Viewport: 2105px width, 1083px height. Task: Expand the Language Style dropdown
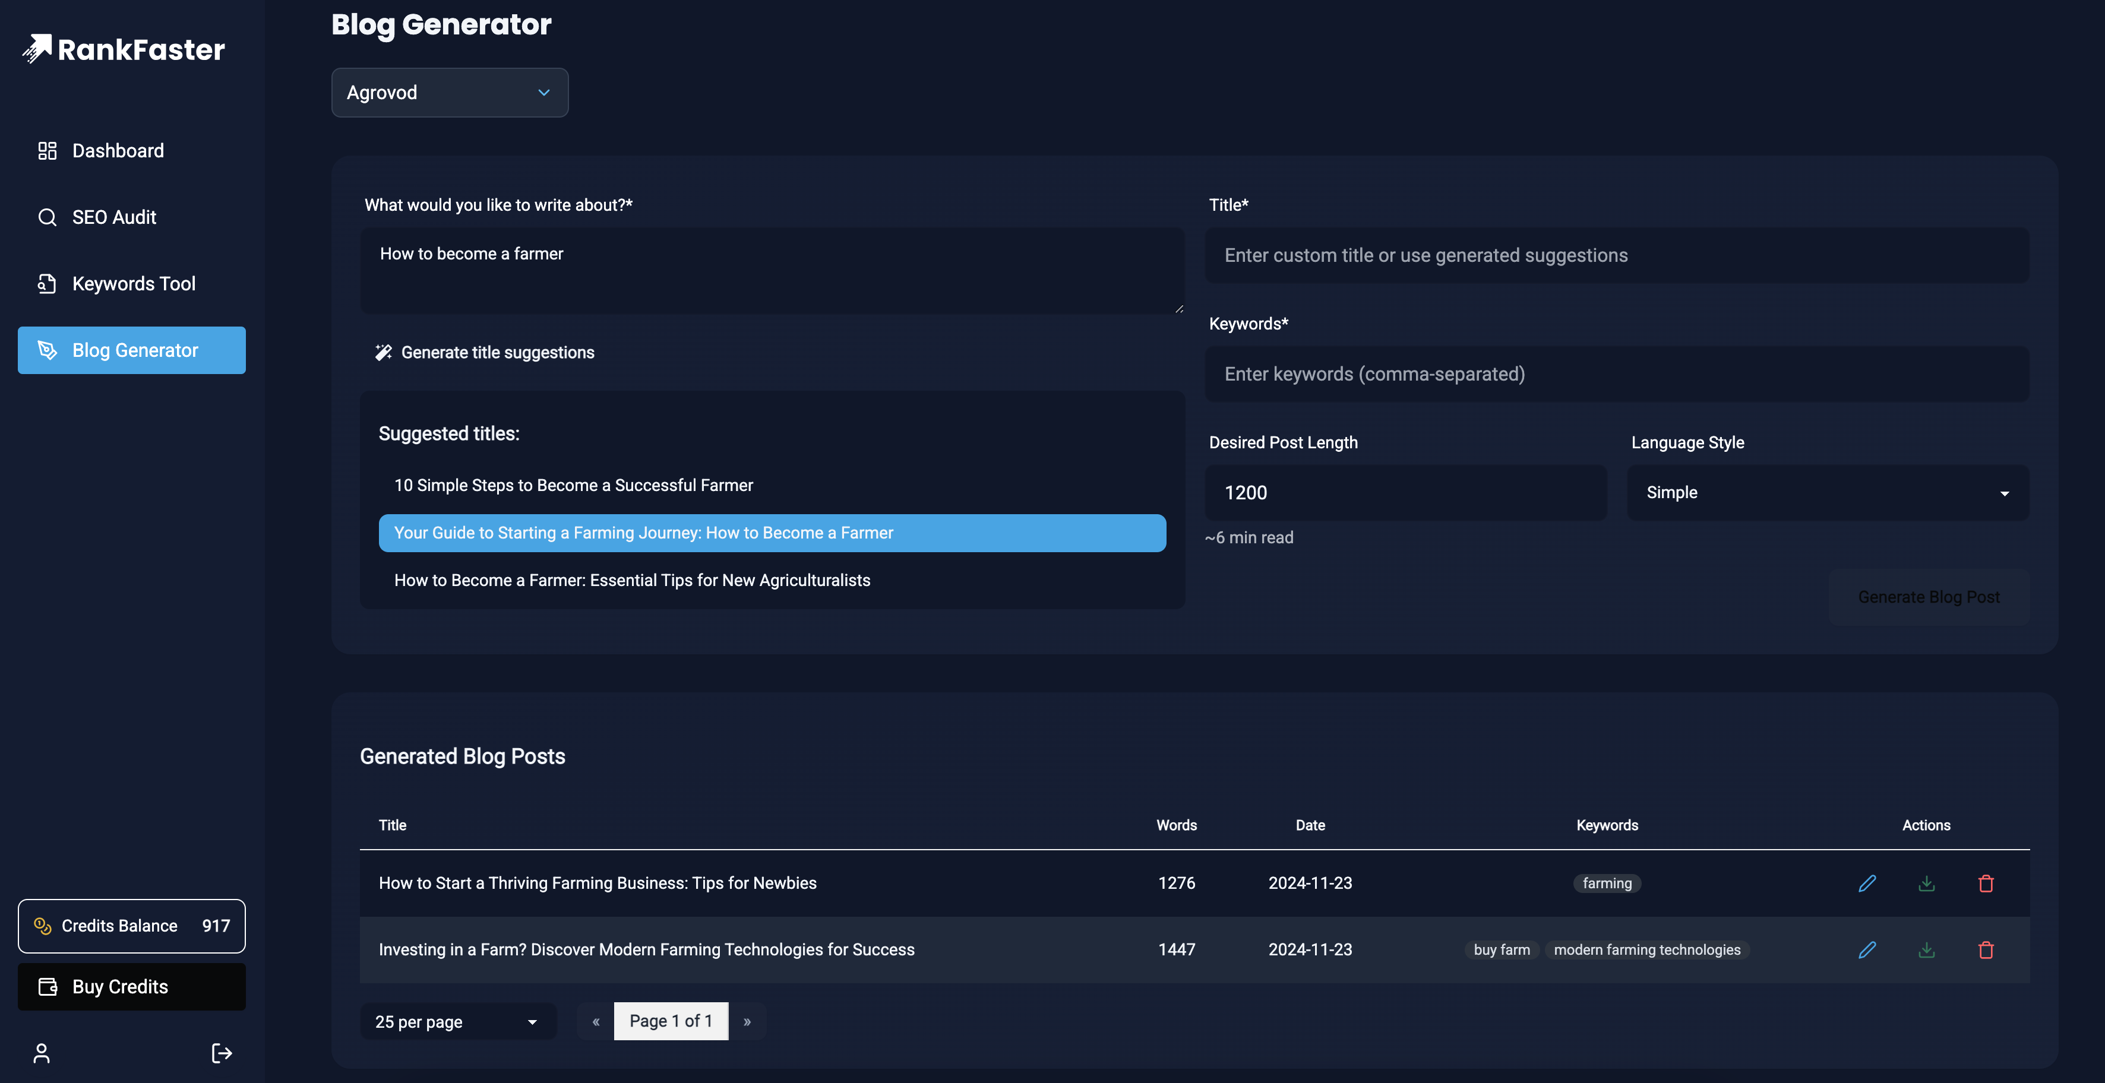tap(1827, 492)
